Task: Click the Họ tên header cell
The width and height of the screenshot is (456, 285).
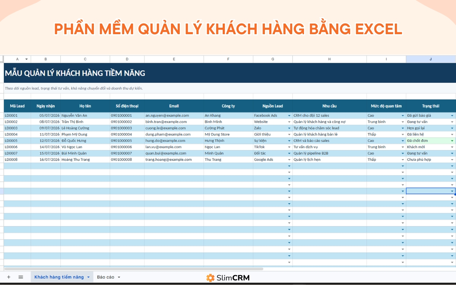Action: (x=85, y=106)
